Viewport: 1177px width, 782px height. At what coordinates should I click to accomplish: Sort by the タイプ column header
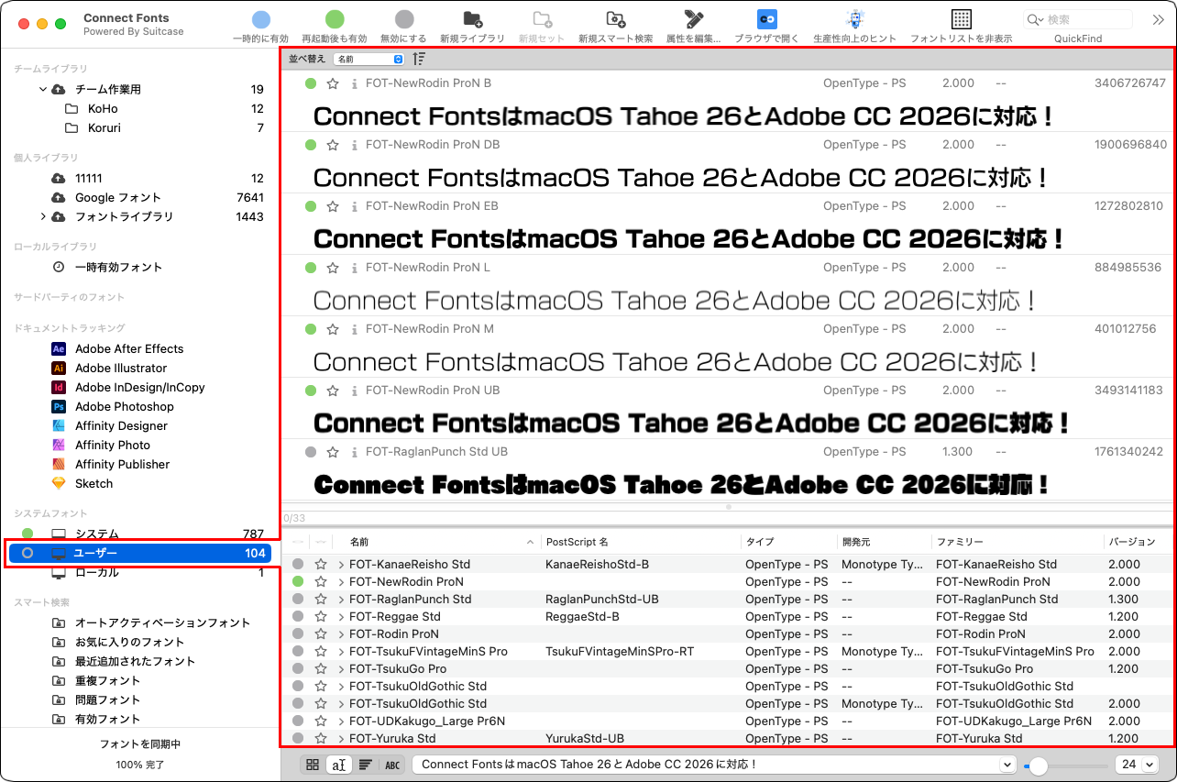point(788,543)
